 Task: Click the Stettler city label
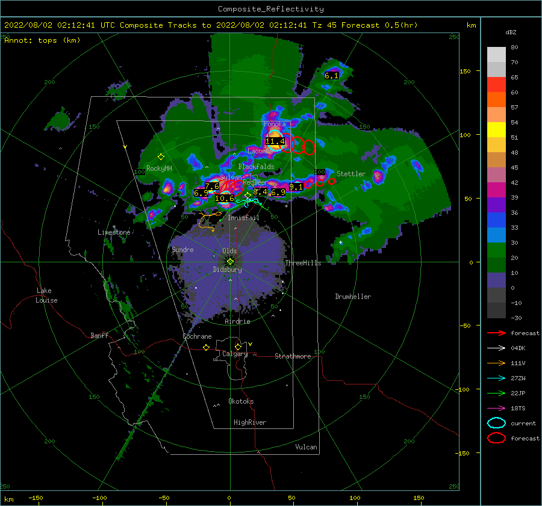click(x=351, y=174)
